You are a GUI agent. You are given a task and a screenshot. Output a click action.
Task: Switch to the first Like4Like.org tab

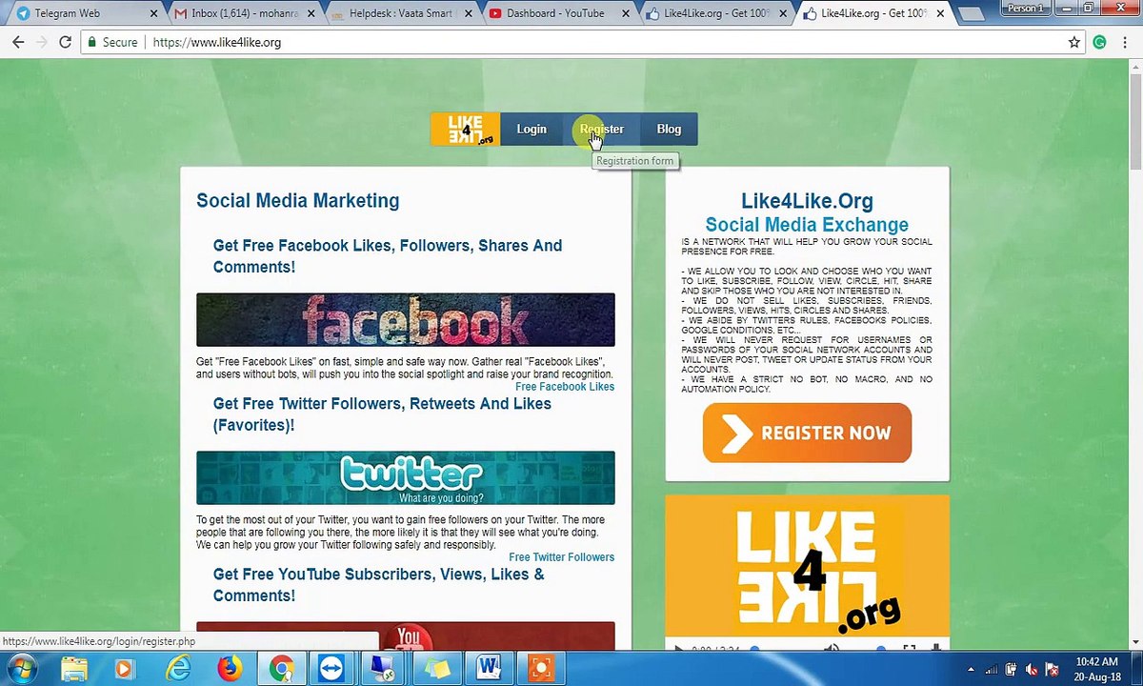tap(716, 13)
